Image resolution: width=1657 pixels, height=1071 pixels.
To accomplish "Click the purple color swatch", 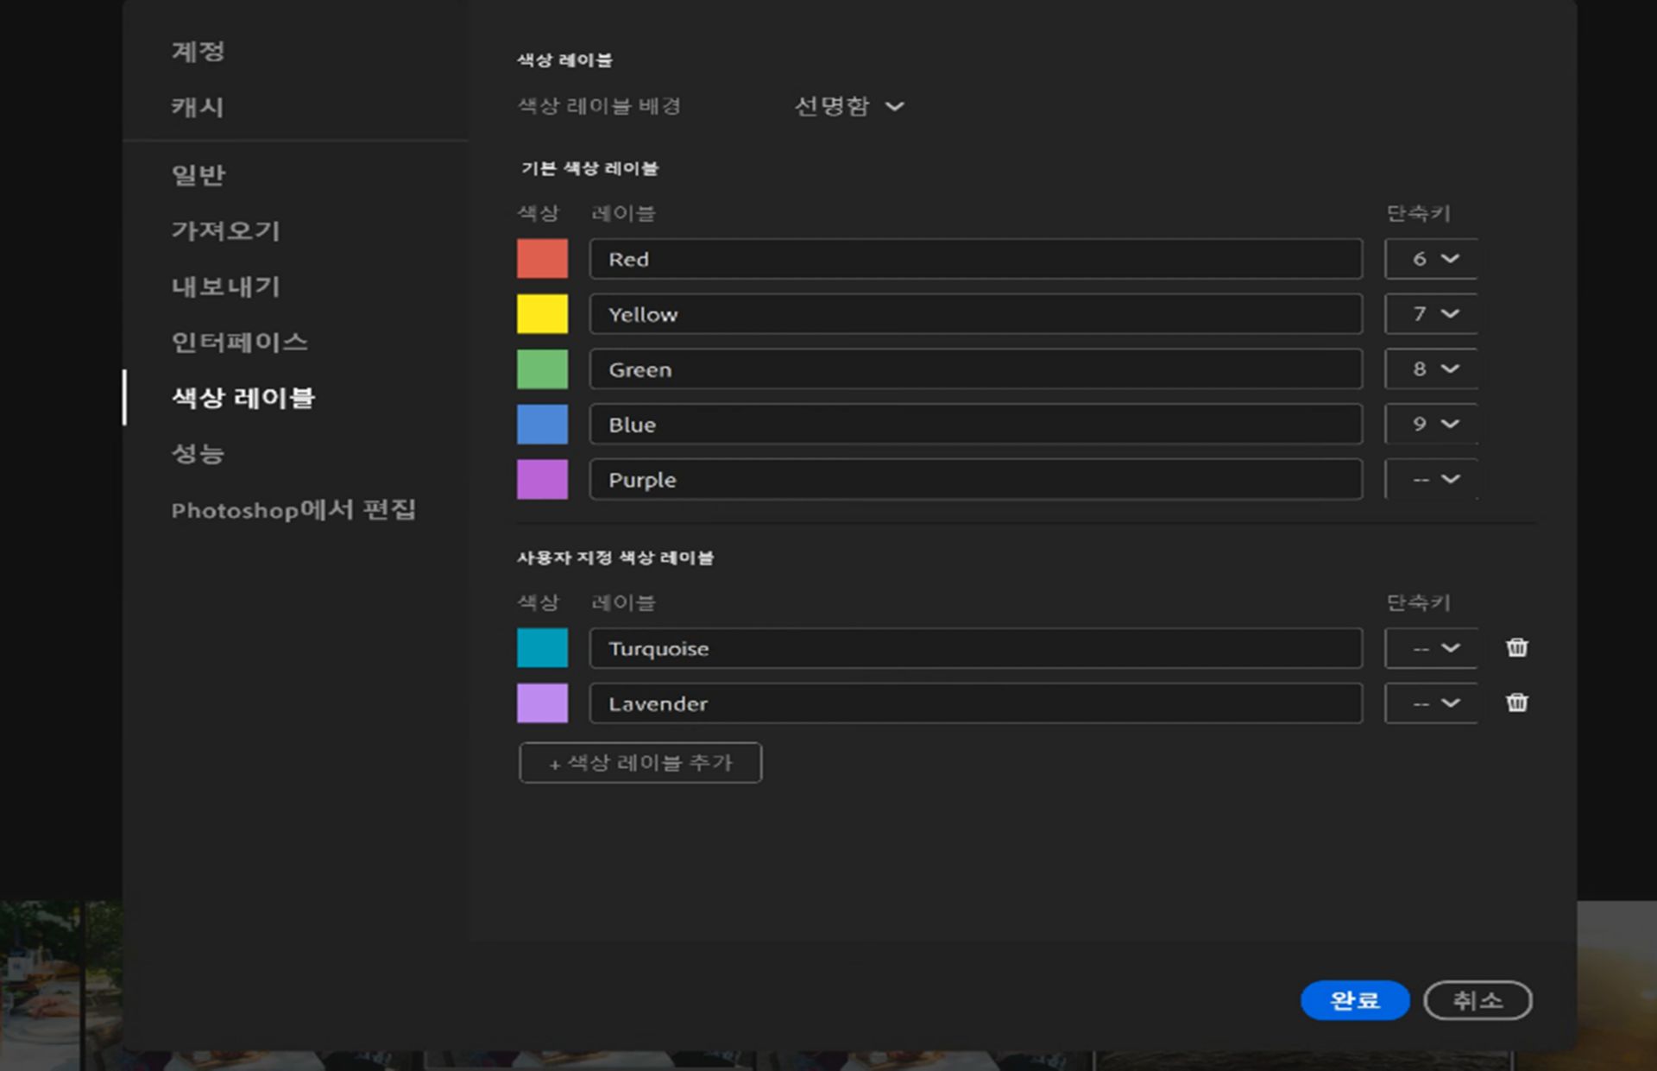I will 542,480.
